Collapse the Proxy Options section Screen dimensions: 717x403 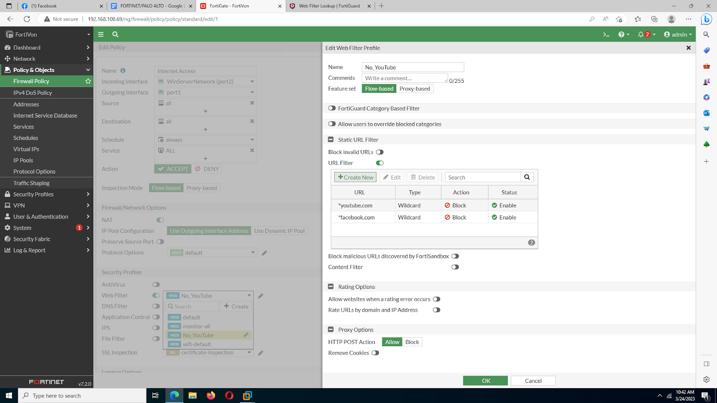point(331,330)
